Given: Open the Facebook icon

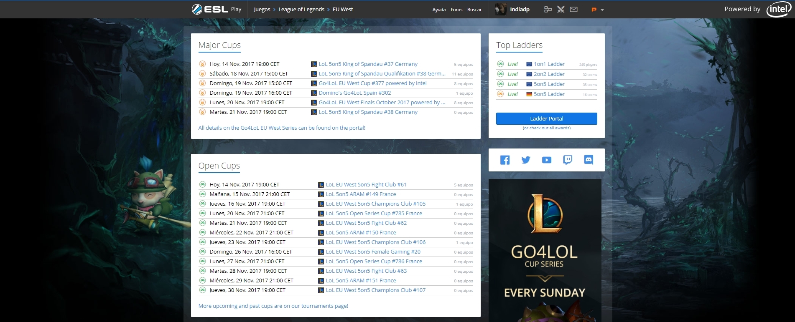Looking at the screenshot, I should pos(505,160).
